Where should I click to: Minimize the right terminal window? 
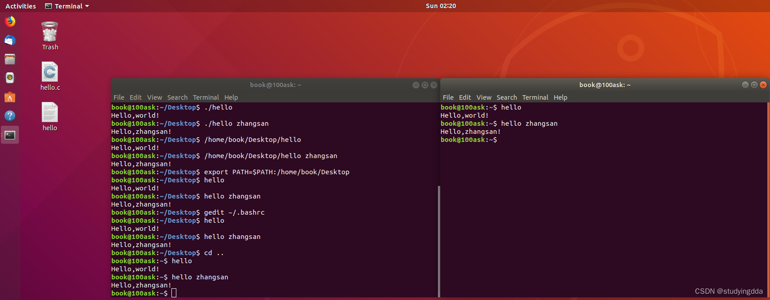click(x=745, y=85)
